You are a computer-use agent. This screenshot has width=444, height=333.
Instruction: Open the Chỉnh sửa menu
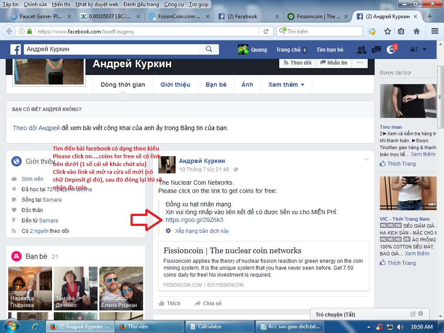pos(35,4)
